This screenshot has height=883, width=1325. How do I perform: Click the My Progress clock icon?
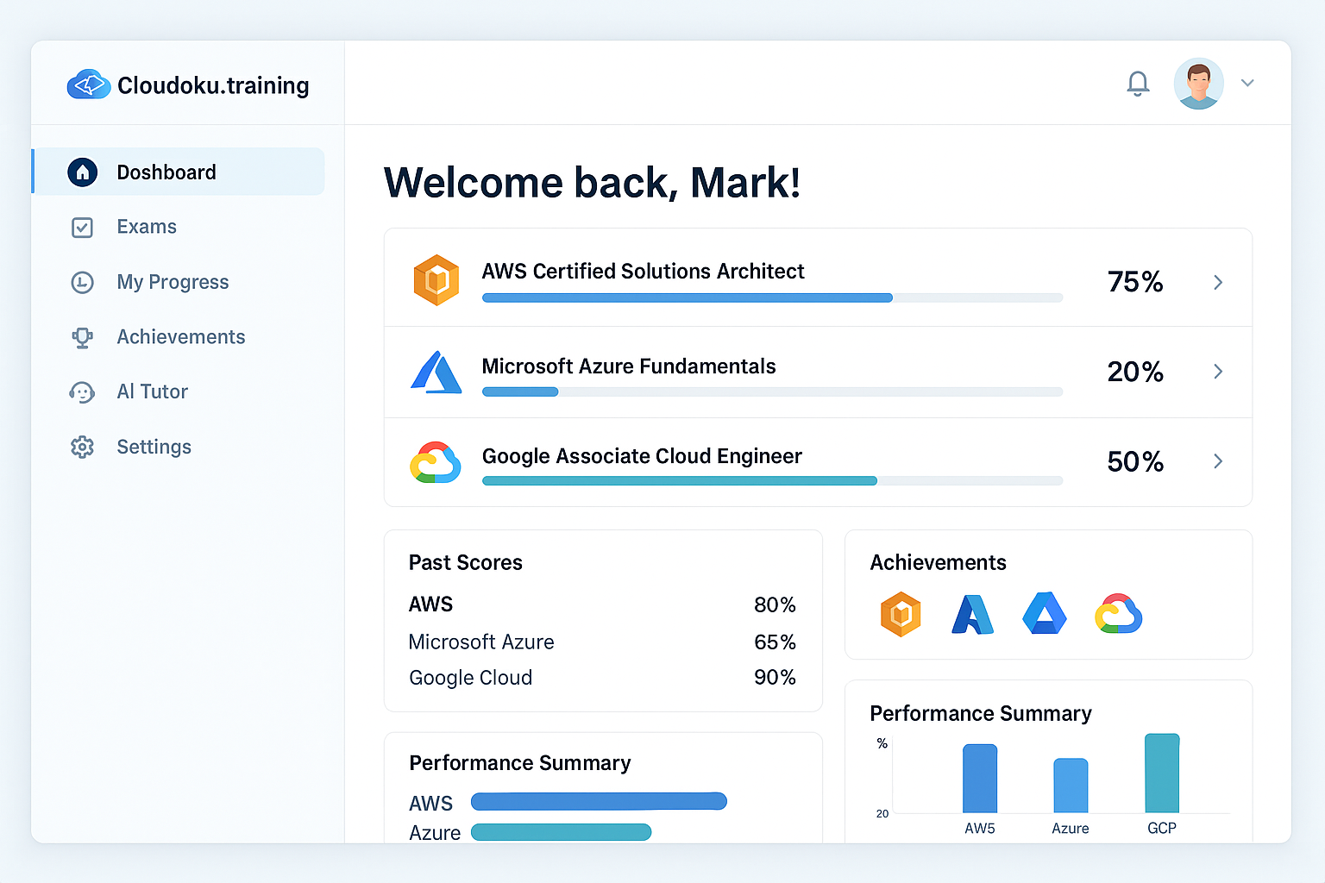tap(82, 282)
